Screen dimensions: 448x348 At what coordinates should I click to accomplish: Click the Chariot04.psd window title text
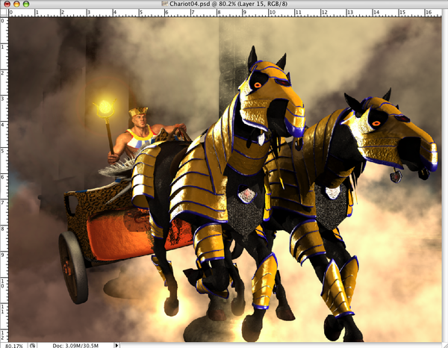(228, 4)
